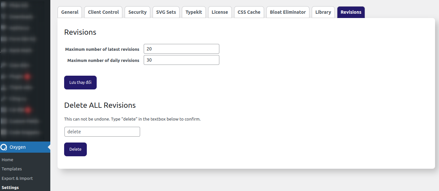Focus the maximum daily revisions field

(x=182, y=60)
